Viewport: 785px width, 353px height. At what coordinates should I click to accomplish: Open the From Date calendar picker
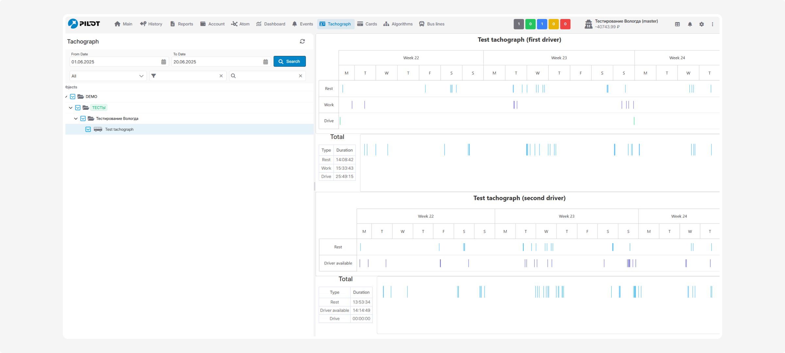[164, 62]
